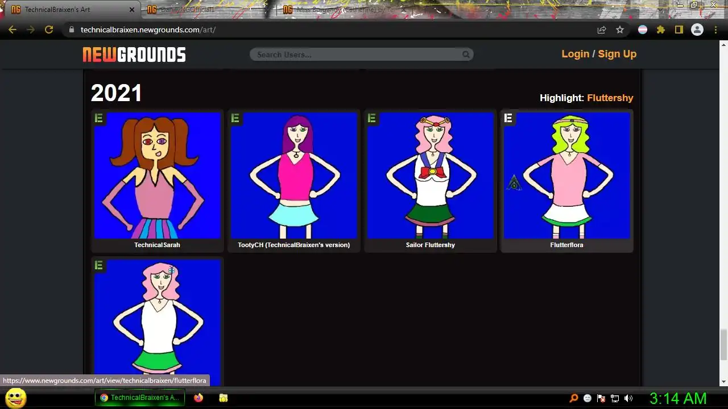Close the TechnicalBraixen's Art tab
This screenshot has width=728, height=409.
click(x=132, y=10)
